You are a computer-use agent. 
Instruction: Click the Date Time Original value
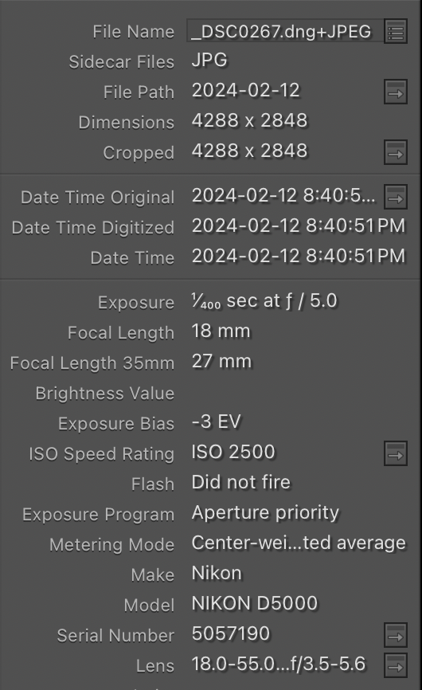[x=283, y=196]
